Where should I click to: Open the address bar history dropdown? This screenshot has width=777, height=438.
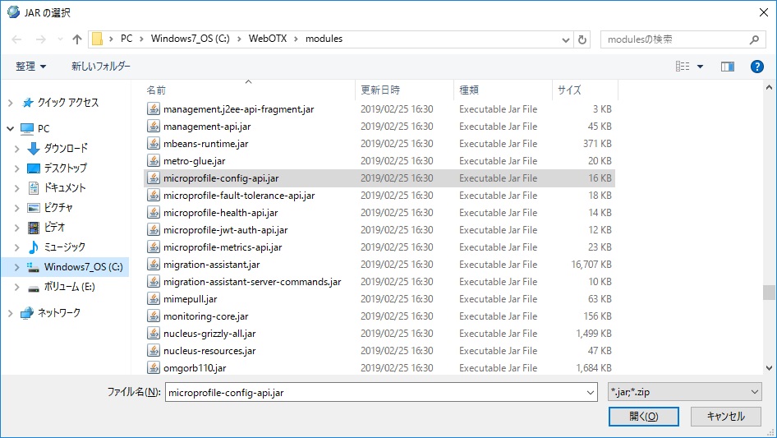[566, 39]
